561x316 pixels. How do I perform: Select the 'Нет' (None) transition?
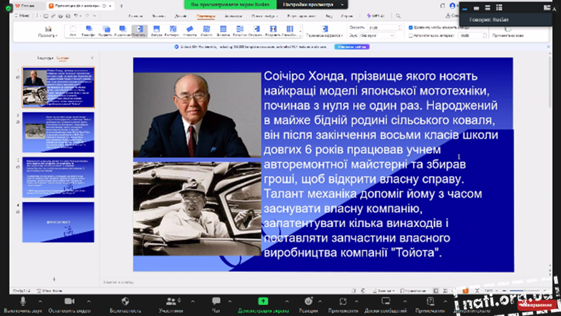(73, 31)
